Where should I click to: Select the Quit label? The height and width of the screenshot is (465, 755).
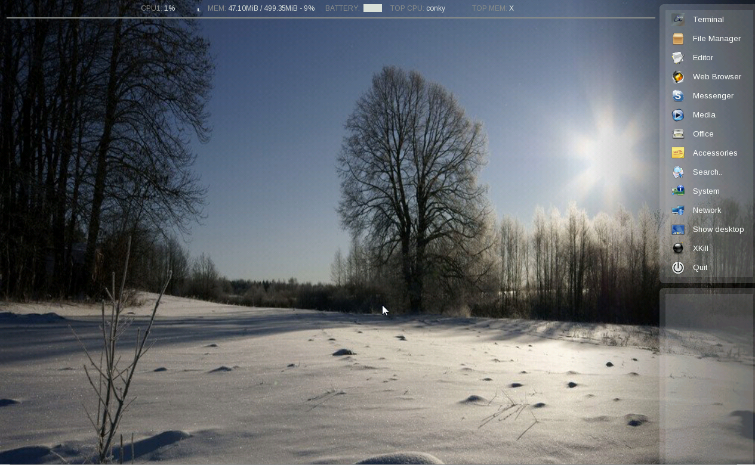pos(700,268)
